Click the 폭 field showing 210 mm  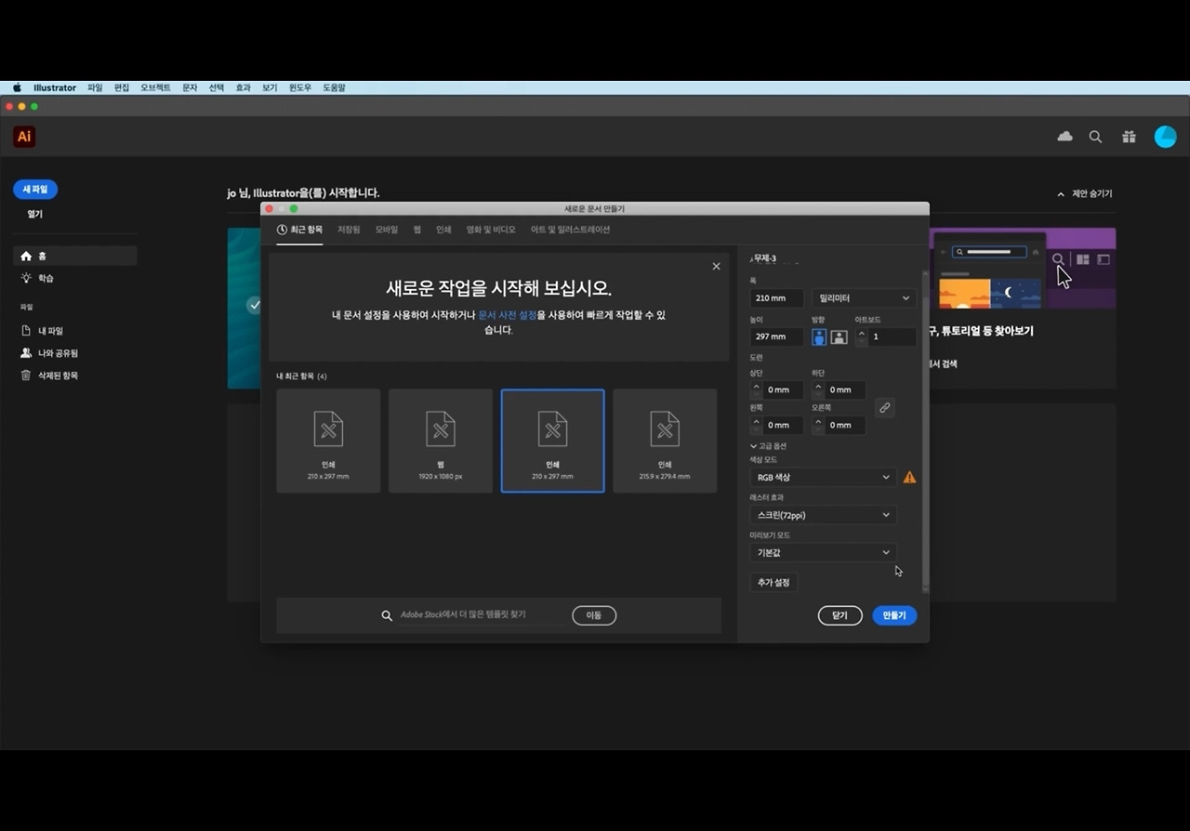[x=777, y=298]
